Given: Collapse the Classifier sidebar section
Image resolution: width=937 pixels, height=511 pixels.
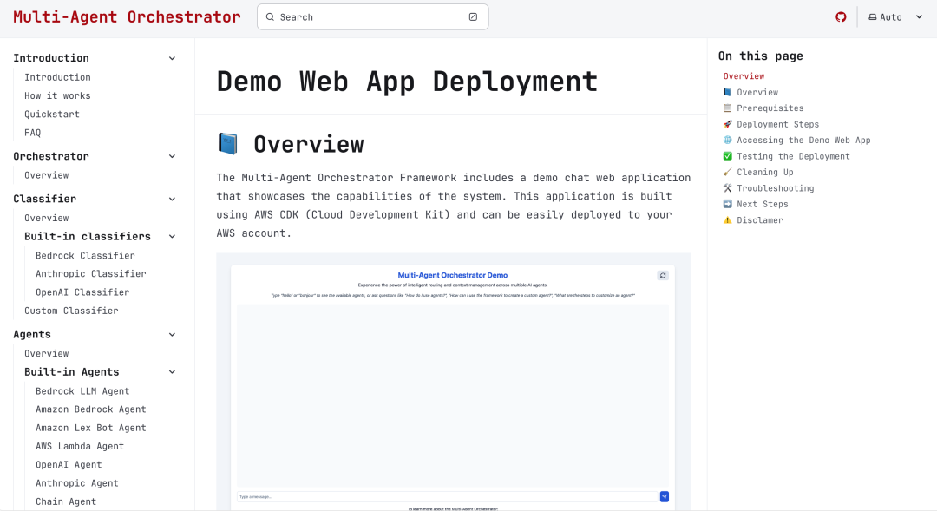Looking at the screenshot, I should coord(172,199).
